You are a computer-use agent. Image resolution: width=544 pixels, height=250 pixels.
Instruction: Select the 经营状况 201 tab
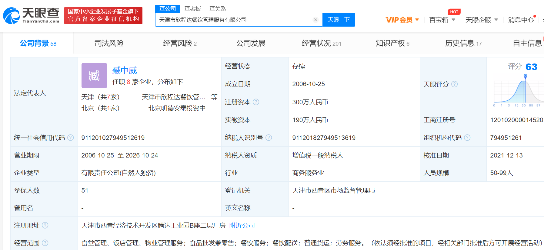click(x=322, y=44)
